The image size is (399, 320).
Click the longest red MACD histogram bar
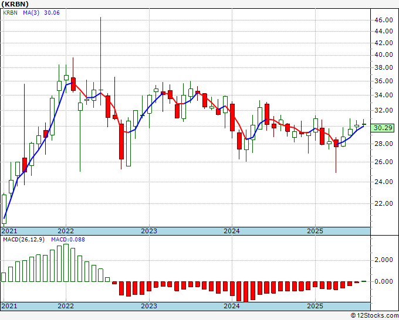(x=246, y=292)
